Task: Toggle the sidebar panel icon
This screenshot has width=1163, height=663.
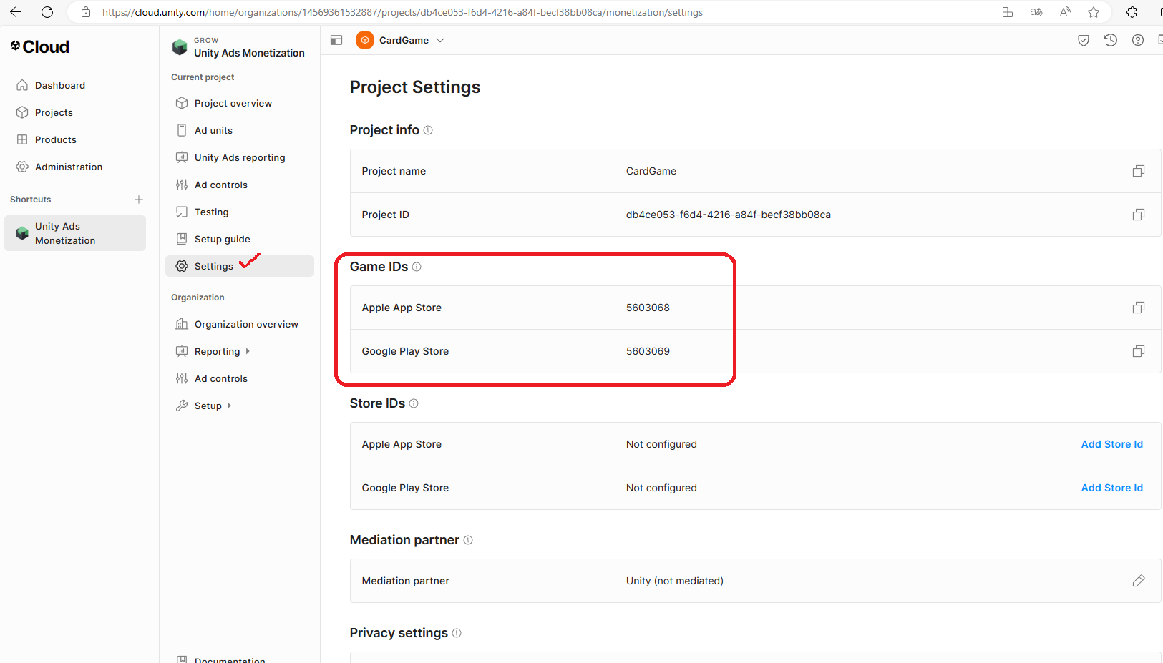Action: point(336,41)
